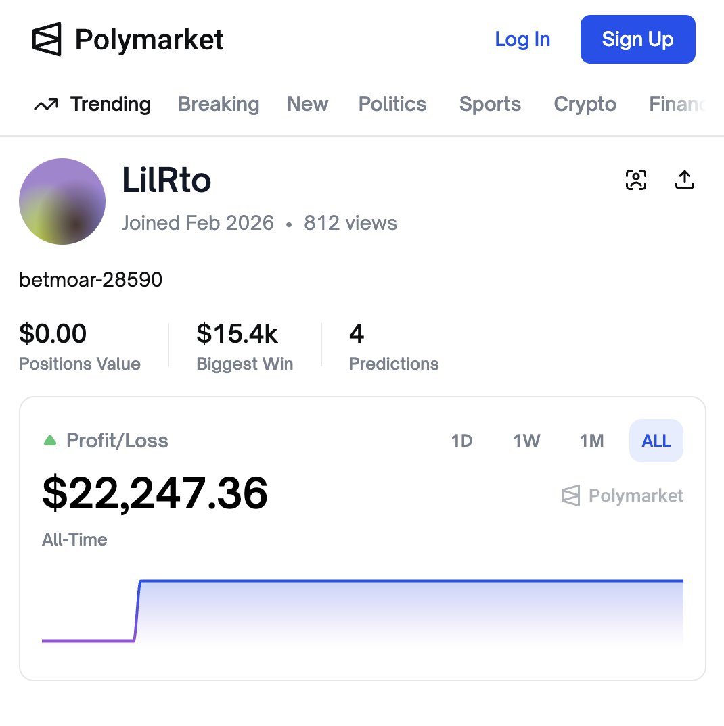The width and height of the screenshot is (724, 726).
Task: Switch to the Breaking tab
Action: [219, 104]
